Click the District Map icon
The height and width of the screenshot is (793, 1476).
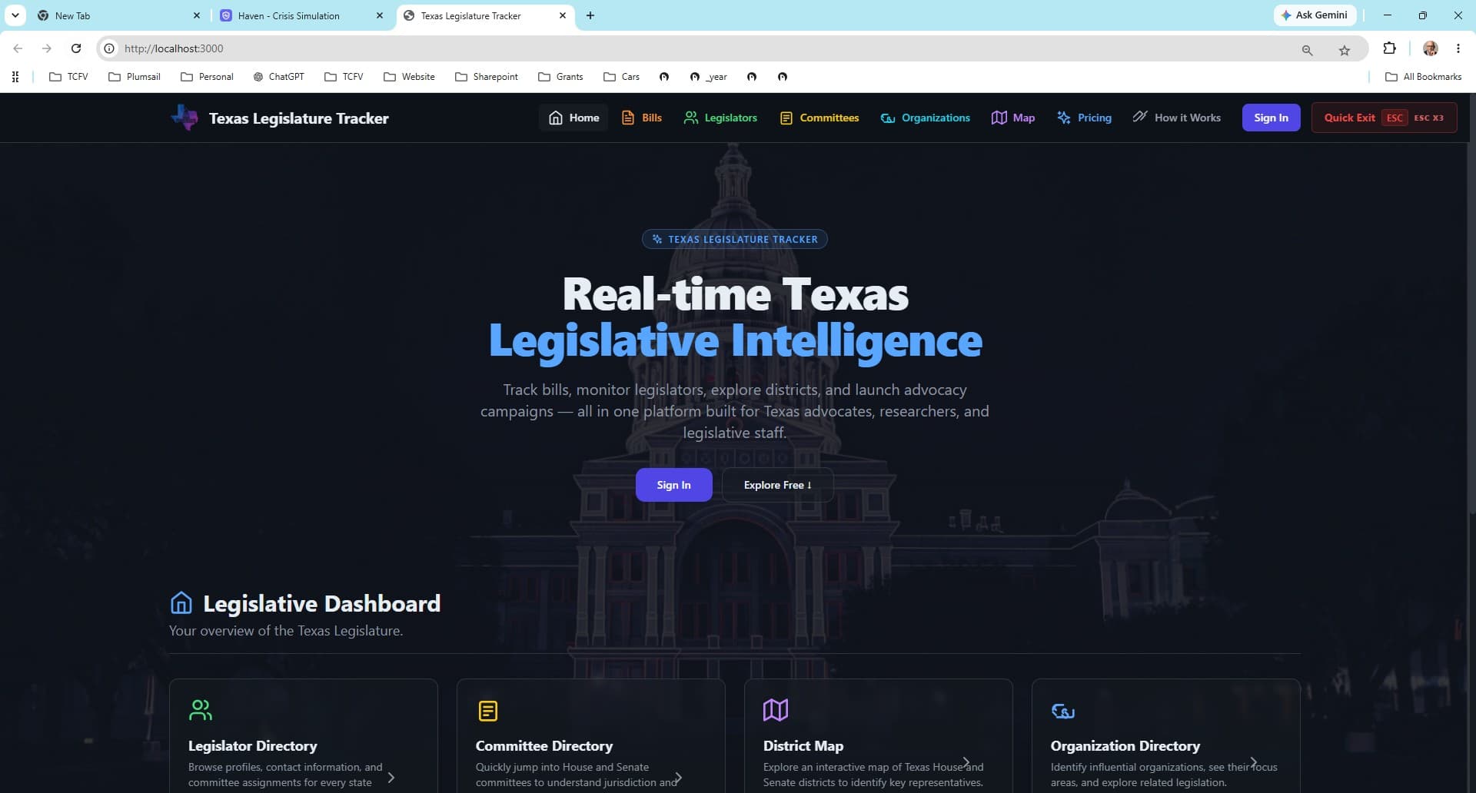click(776, 710)
